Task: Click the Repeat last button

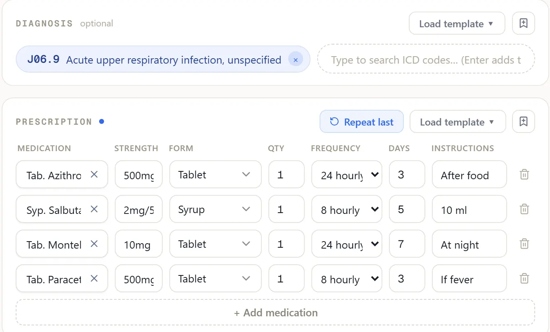Action: [361, 122]
